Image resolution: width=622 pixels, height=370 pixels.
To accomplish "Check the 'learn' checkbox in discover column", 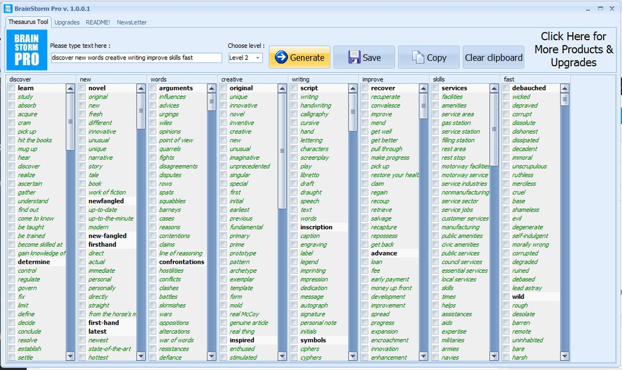I will (x=12, y=88).
